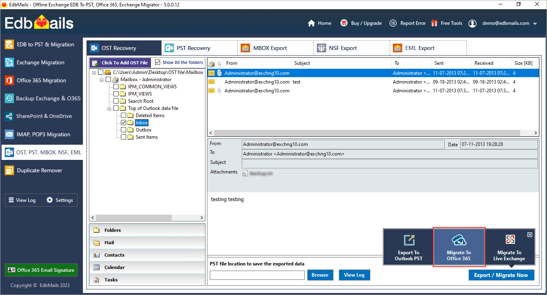The width and height of the screenshot is (547, 295).
Task: Switch to MBOX Export tab
Action: tap(276, 48)
